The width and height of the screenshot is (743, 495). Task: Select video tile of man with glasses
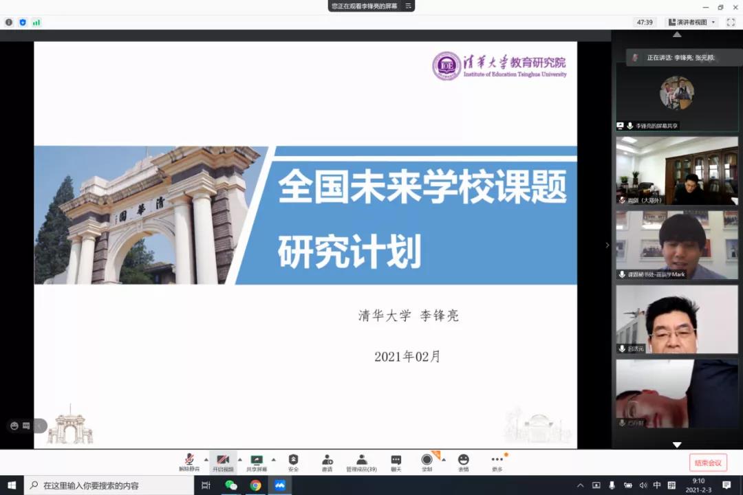tap(677, 319)
